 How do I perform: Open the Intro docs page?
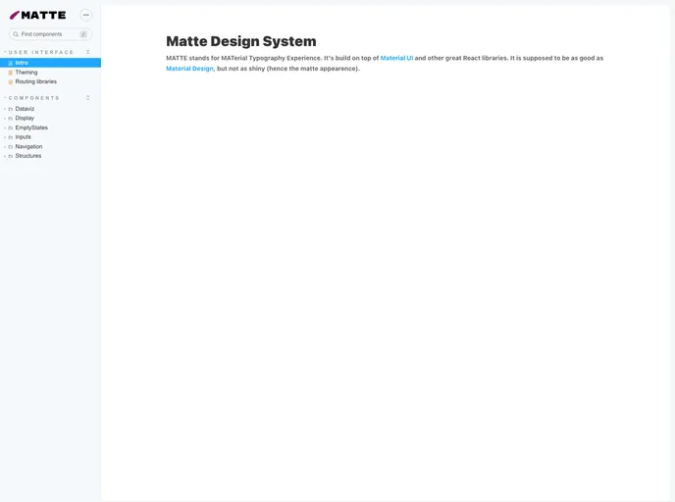pyautogui.click(x=50, y=63)
